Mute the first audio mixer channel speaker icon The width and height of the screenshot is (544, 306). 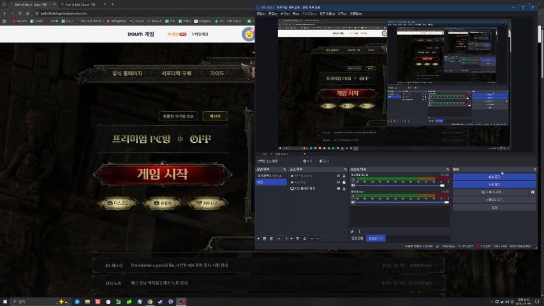353,184
